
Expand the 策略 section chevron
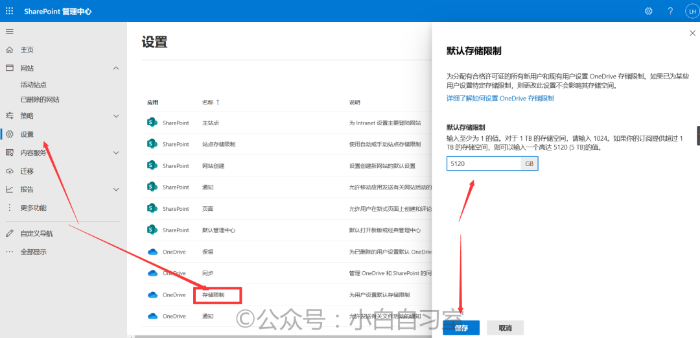[116, 115]
